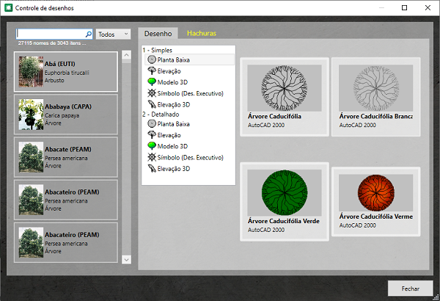The width and height of the screenshot is (440, 301).
Task: Select Ababaya (CAPA) plant entry
Action: click(66, 115)
